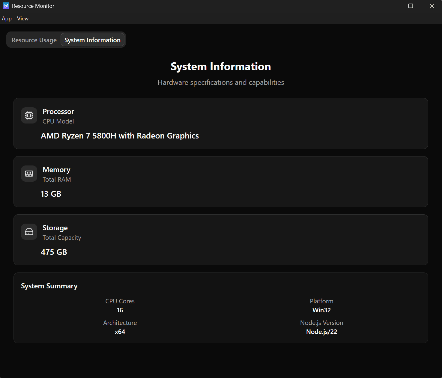
Task: Minimize the Resource Monitor window
Action: click(x=390, y=6)
